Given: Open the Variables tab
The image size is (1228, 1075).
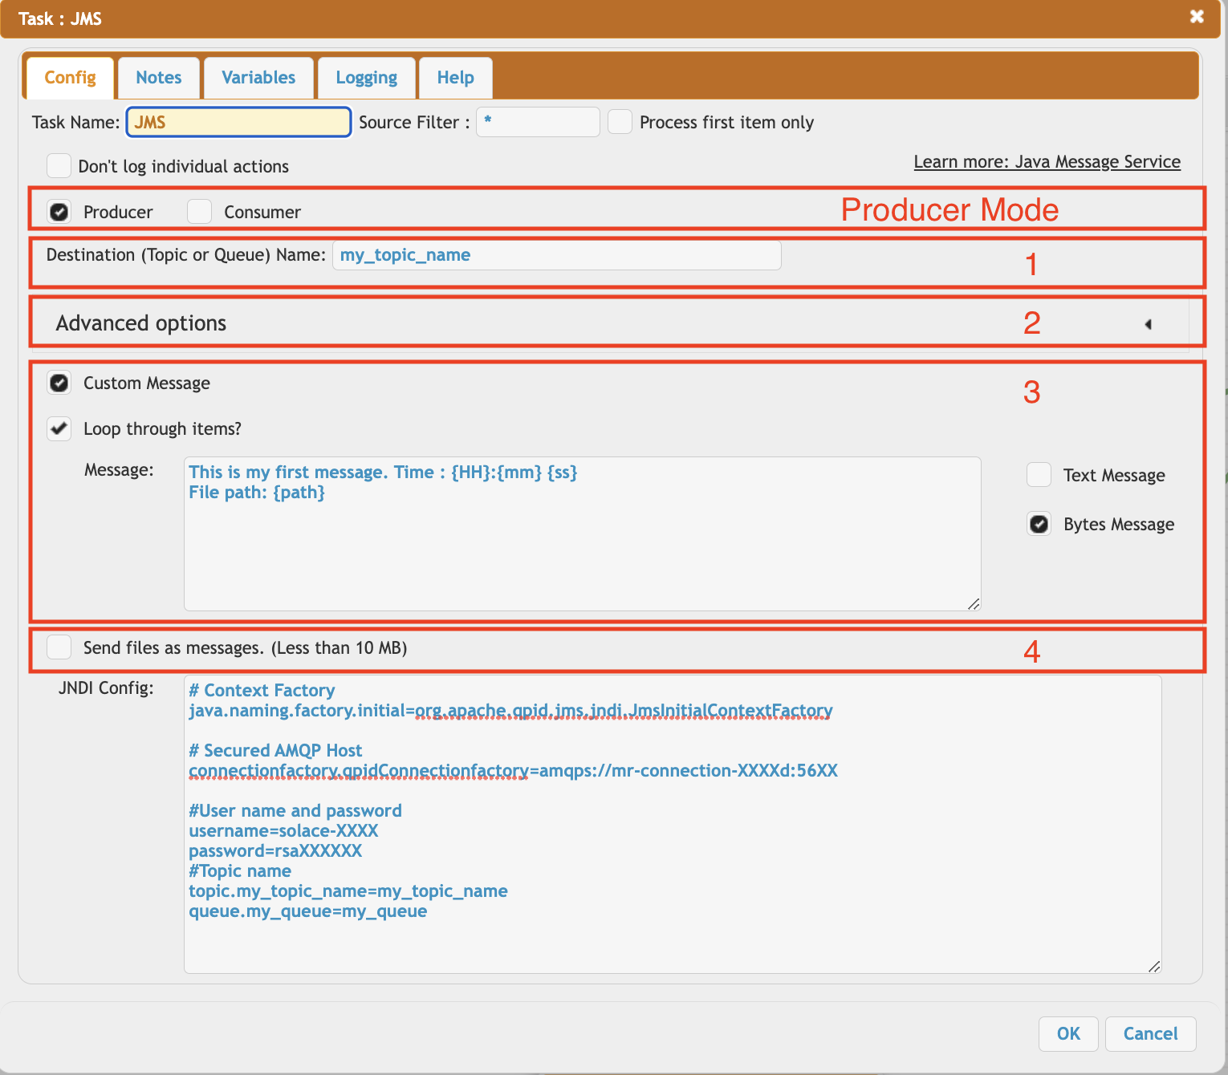Looking at the screenshot, I should 258,78.
